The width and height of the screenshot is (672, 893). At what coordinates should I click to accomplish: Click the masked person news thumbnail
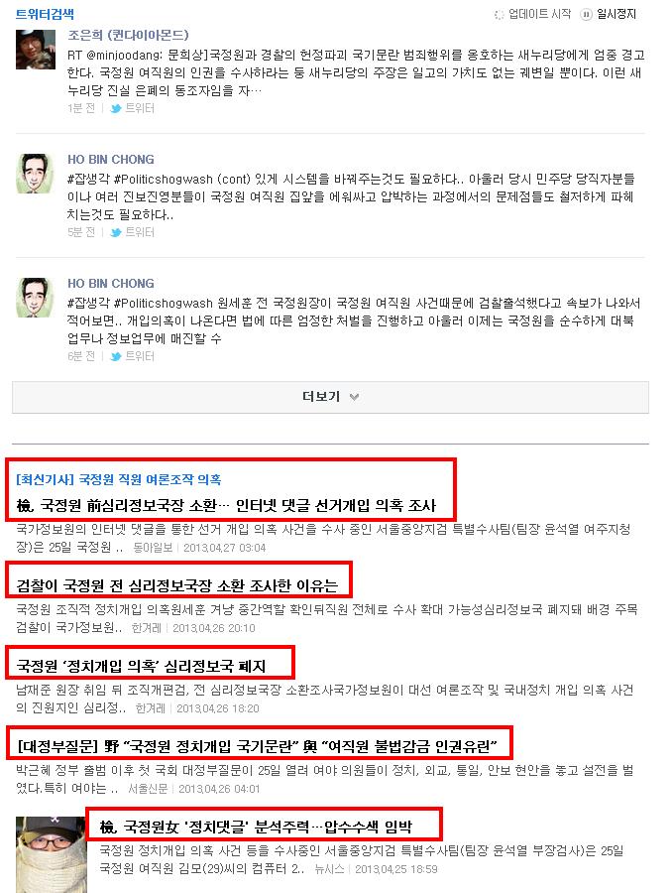tap(51, 854)
